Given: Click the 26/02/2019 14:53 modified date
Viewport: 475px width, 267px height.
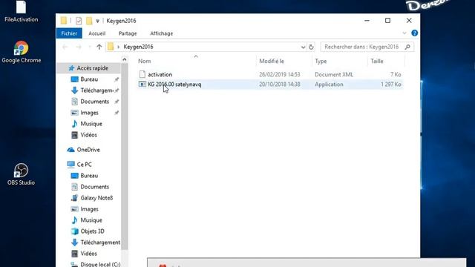Looking at the screenshot, I should (x=279, y=74).
